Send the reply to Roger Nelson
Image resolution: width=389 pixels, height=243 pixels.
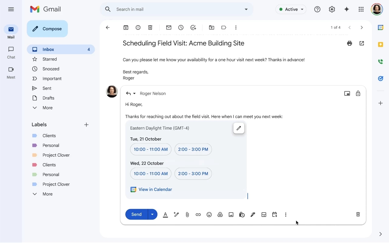(x=136, y=214)
